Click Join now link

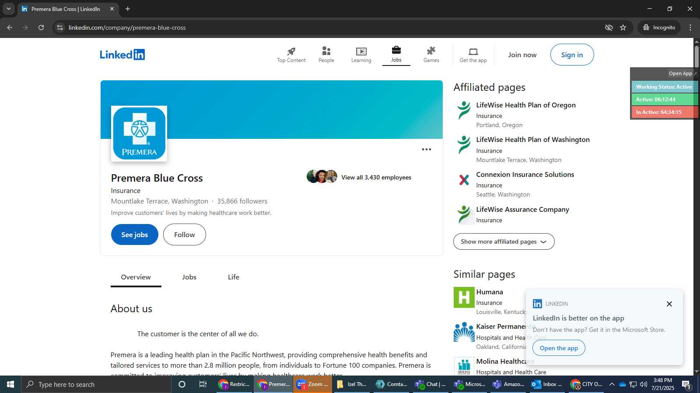[522, 55]
